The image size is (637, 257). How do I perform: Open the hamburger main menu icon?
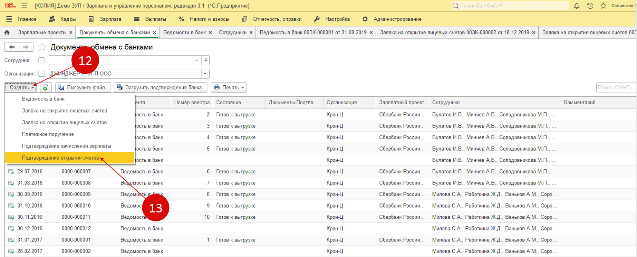(x=24, y=6)
